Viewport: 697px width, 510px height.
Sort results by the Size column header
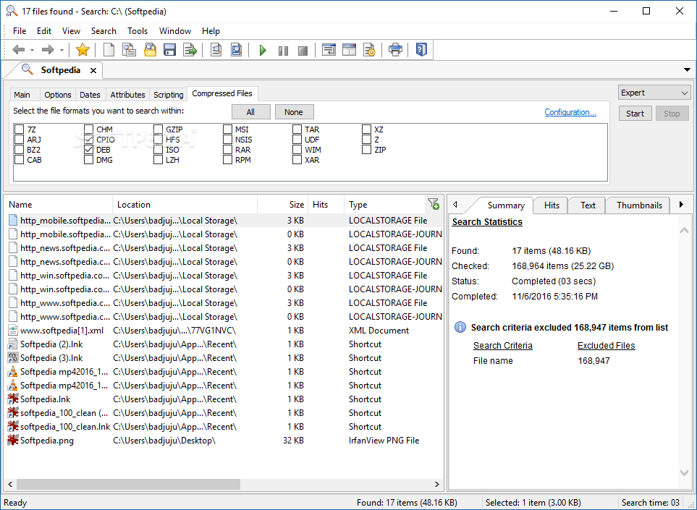(x=282, y=204)
